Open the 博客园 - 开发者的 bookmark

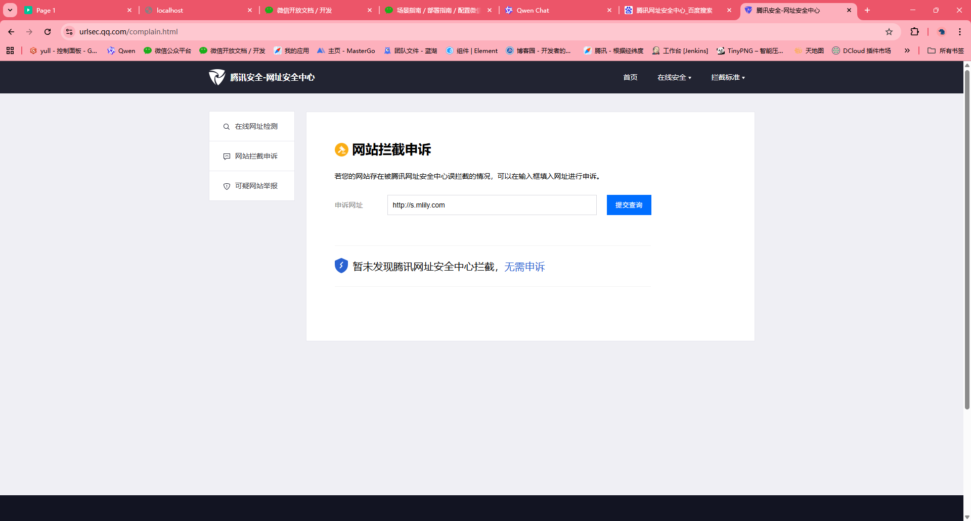[x=538, y=50]
